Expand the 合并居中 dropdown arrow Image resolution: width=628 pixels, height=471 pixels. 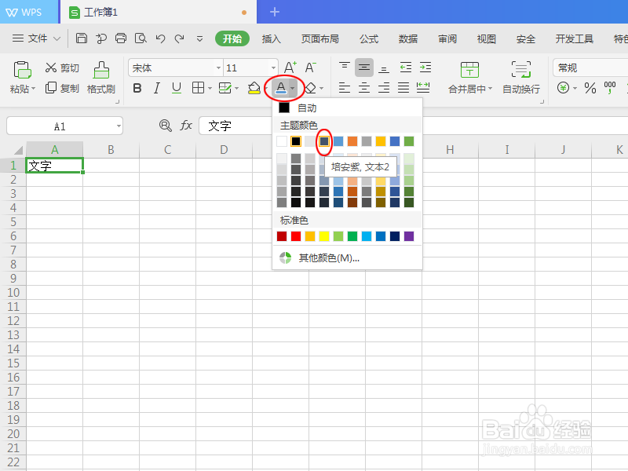490,88
